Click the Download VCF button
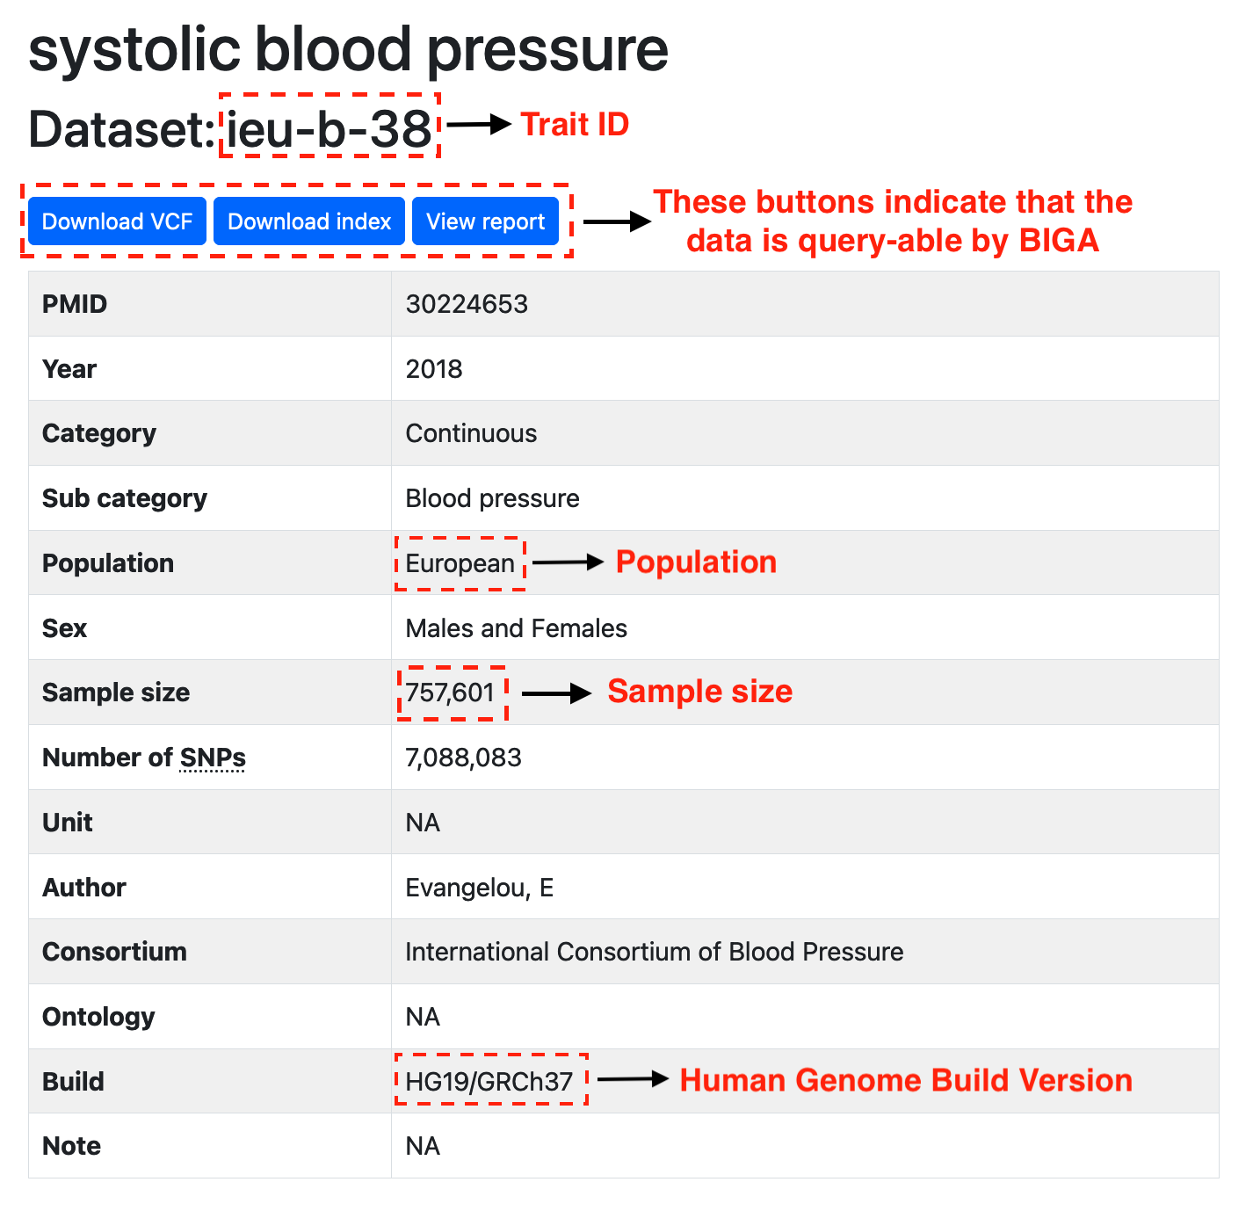Screen dimensions: 1253x1211 117,221
